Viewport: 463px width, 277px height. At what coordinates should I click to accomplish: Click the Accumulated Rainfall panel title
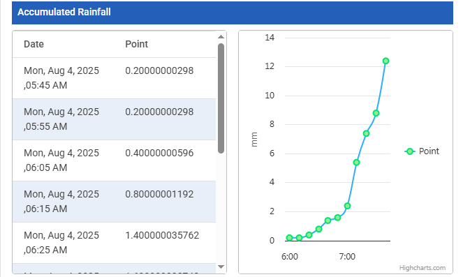pos(64,12)
